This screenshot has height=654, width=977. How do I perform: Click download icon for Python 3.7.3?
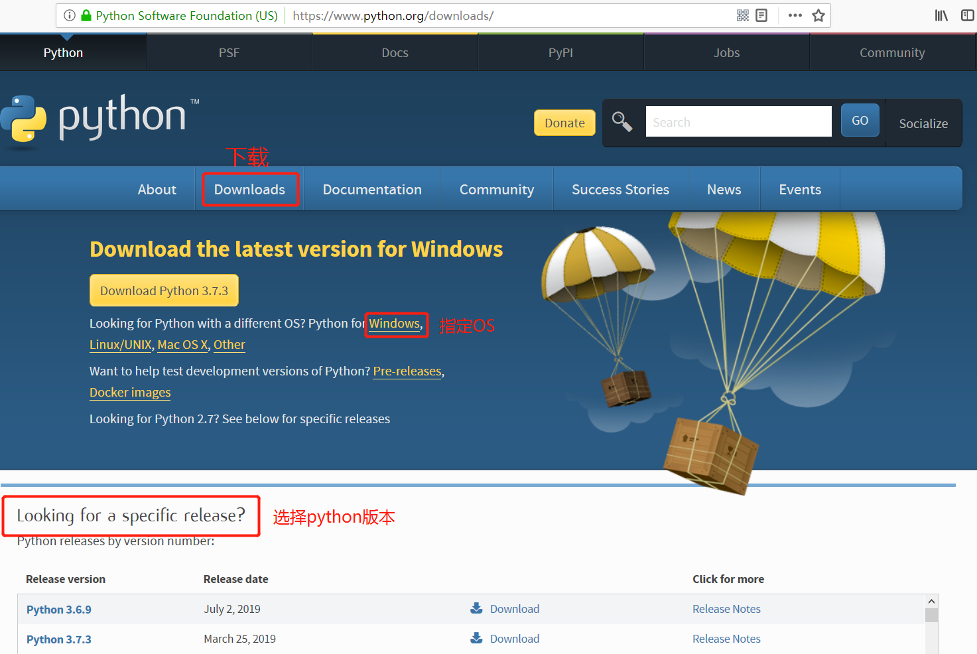coord(476,637)
